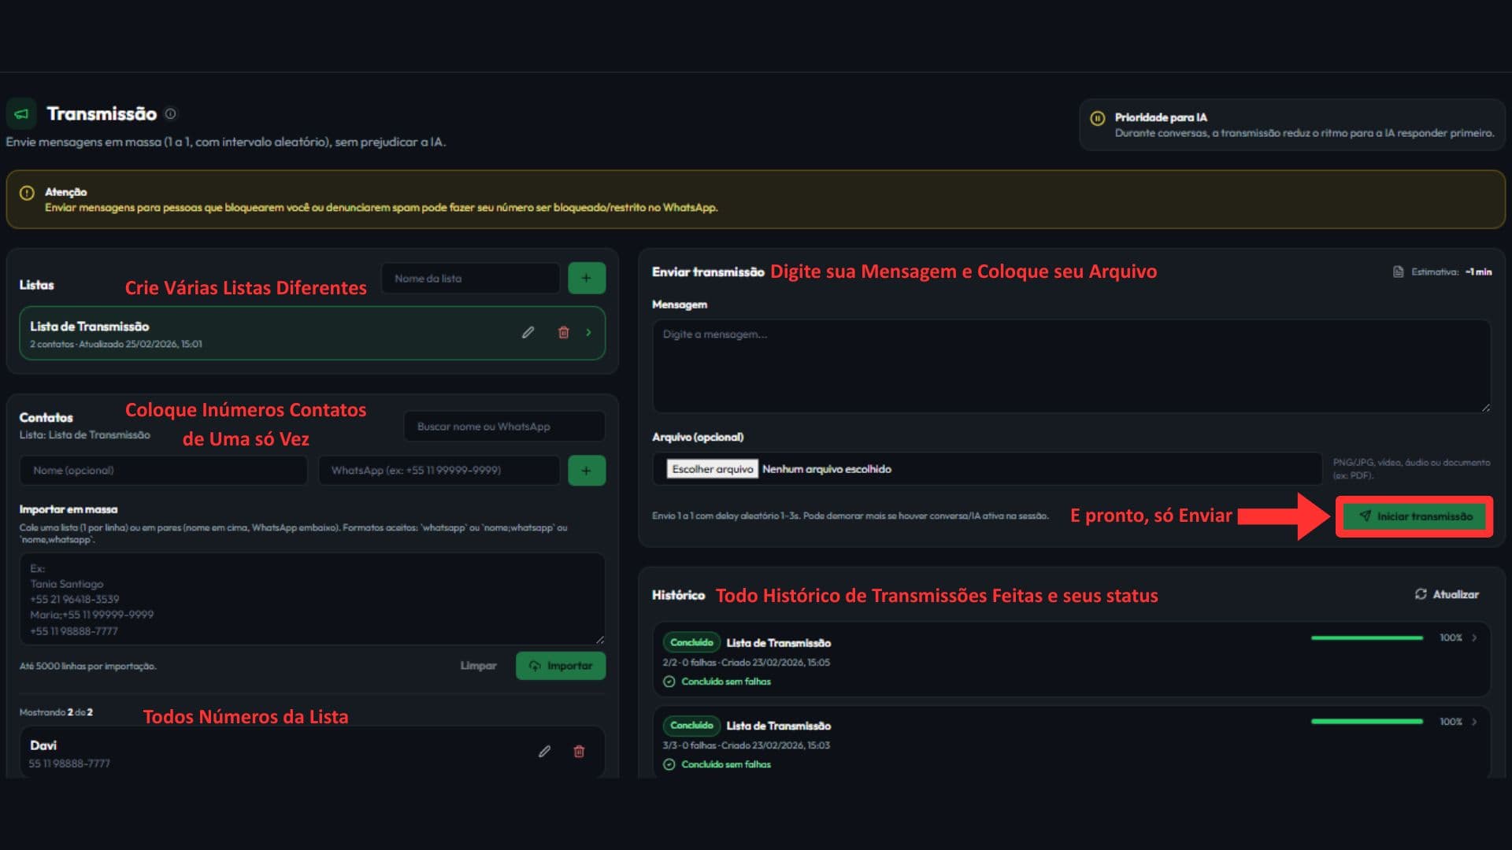Screen dimensions: 1512x850
Task: Click Escolher arquivo to attach a file
Action: [711, 468]
